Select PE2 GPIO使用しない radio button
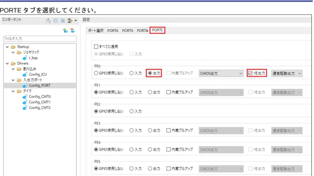Viewport: 314px width, 176px height. click(x=96, y=111)
